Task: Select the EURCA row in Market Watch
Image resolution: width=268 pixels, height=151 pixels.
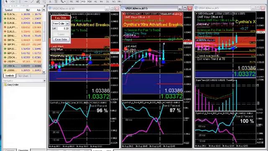Action: (23, 14)
